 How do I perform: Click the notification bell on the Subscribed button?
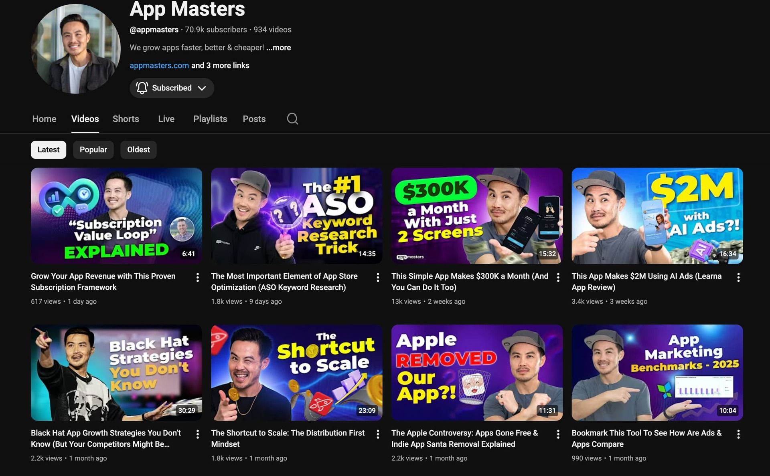142,88
